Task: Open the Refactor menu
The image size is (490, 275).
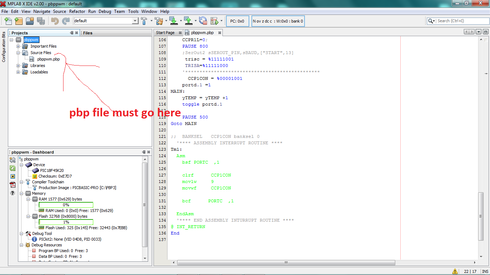Action: click(x=77, y=11)
